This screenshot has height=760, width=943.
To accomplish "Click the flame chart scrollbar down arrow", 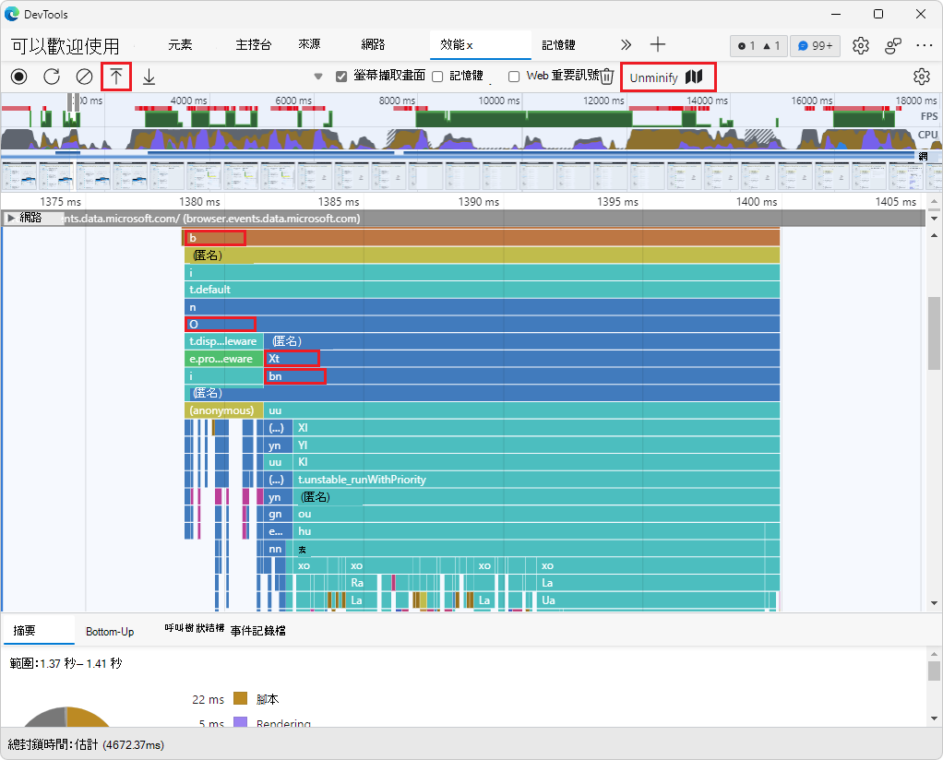I will (x=934, y=603).
